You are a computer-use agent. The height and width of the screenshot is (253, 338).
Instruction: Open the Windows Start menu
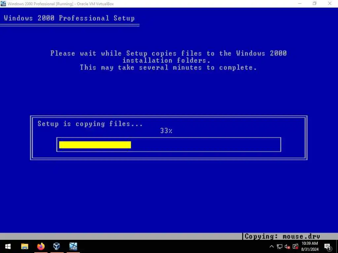point(8,246)
